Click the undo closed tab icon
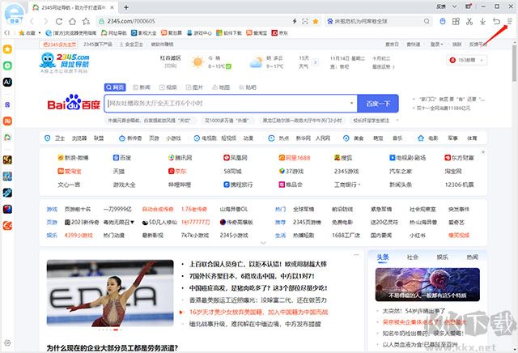 coord(496,21)
